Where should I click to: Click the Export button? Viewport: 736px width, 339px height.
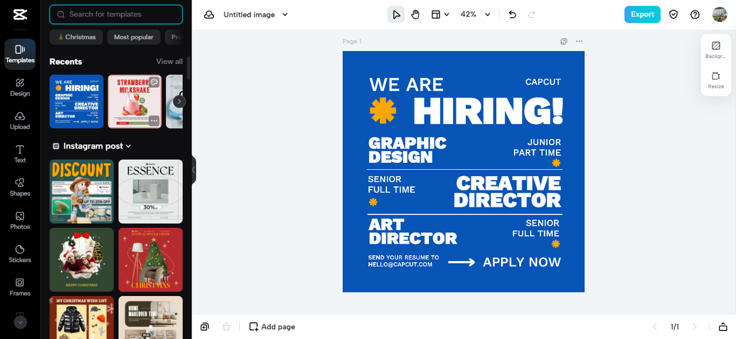[x=642, y=15]
